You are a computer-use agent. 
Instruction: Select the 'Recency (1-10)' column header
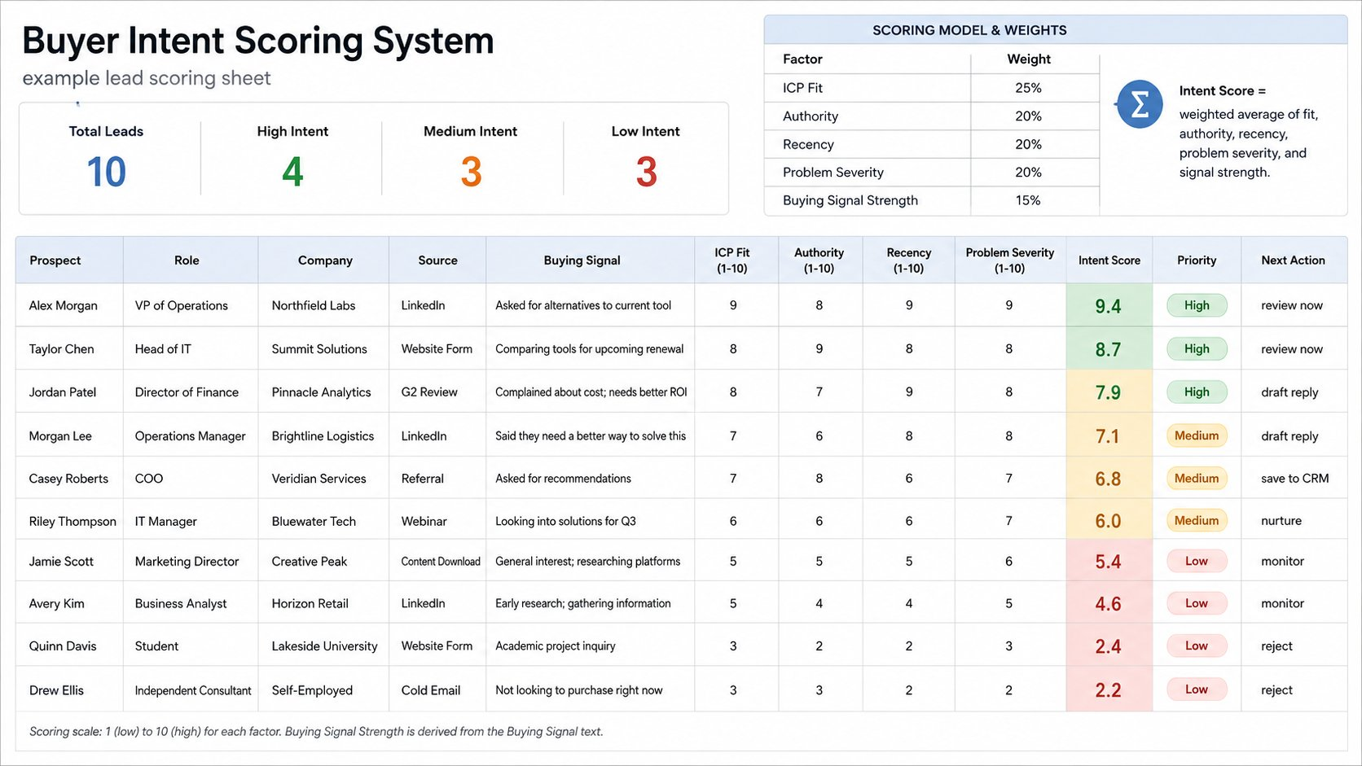pyautogui.click(x=908, y=260)
